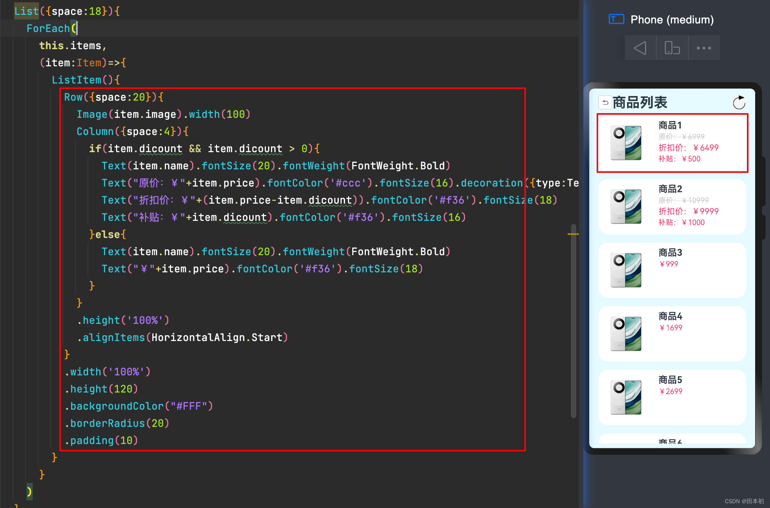Click the code editor vertical scrollbar
Image resolution: width=770 pixels, height=508 pixels.
573,321
